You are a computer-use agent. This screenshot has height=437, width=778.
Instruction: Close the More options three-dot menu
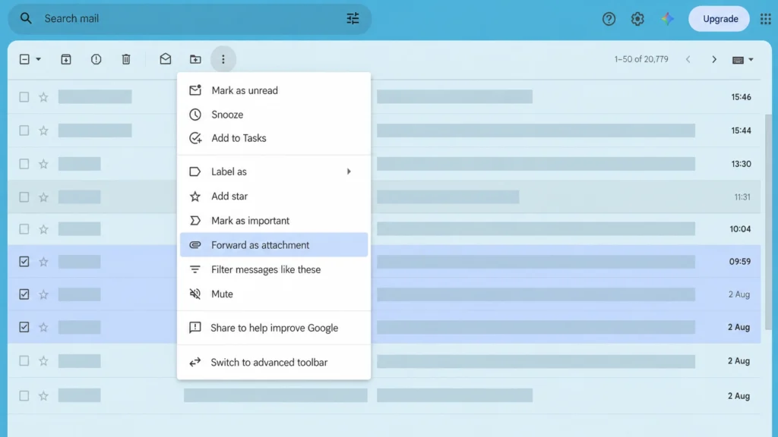pos(223,59)
